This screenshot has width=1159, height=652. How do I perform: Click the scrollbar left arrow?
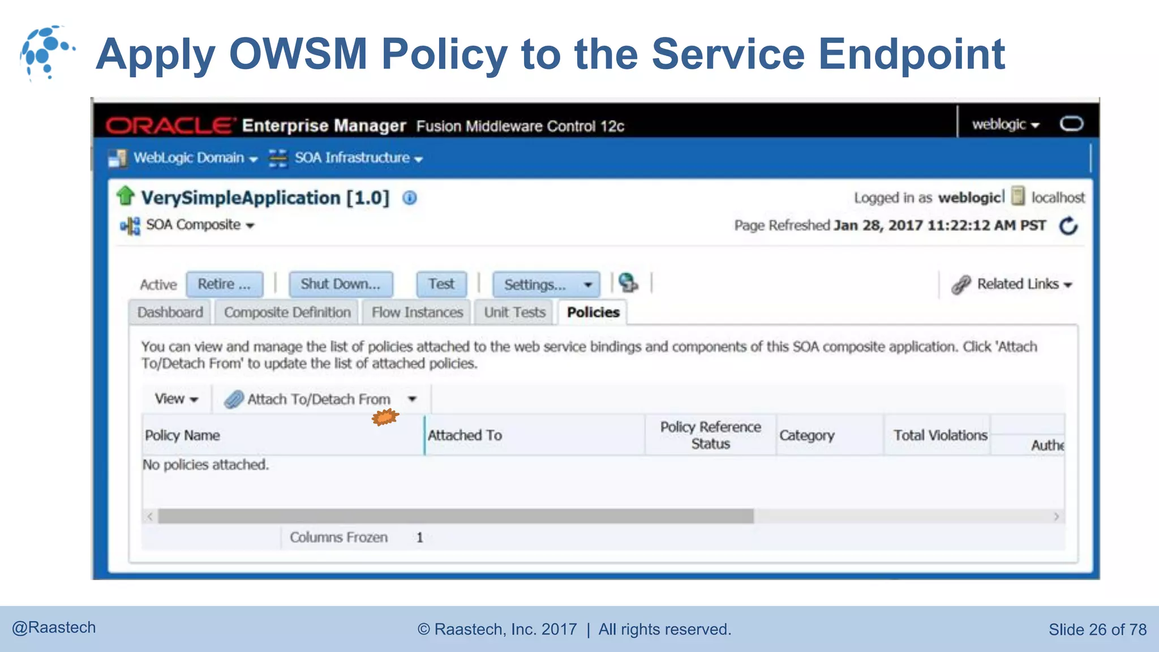point(150,516)
